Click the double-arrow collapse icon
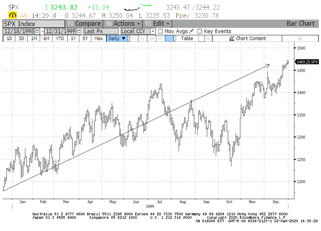Image resolution: width=321 pixels, height=231 pixels. tap(209, 38)
